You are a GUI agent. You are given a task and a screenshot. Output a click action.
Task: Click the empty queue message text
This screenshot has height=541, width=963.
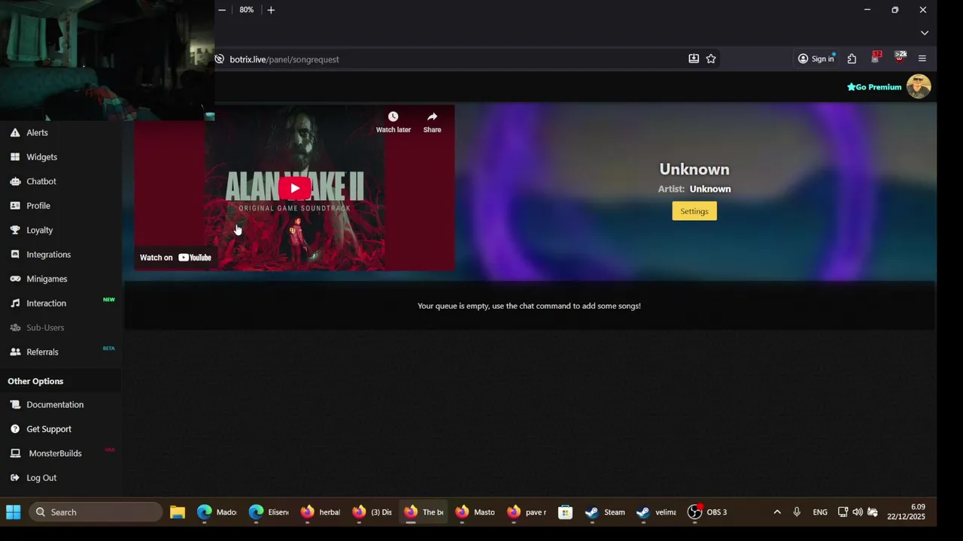[x=529, y=306]
